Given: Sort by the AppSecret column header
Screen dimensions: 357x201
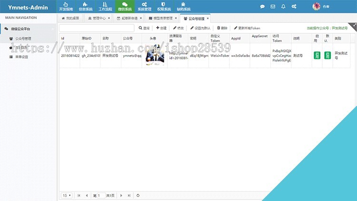Looking at the screenshot, I should (260, 38).
